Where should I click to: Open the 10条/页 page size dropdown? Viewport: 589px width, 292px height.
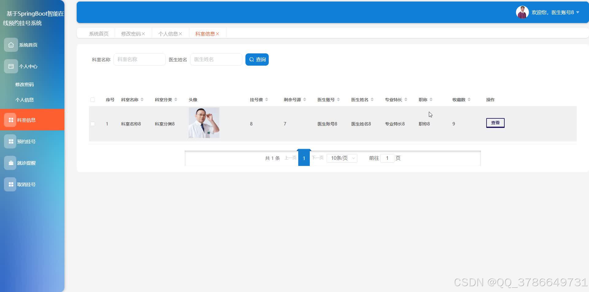(x=342, y=158)
